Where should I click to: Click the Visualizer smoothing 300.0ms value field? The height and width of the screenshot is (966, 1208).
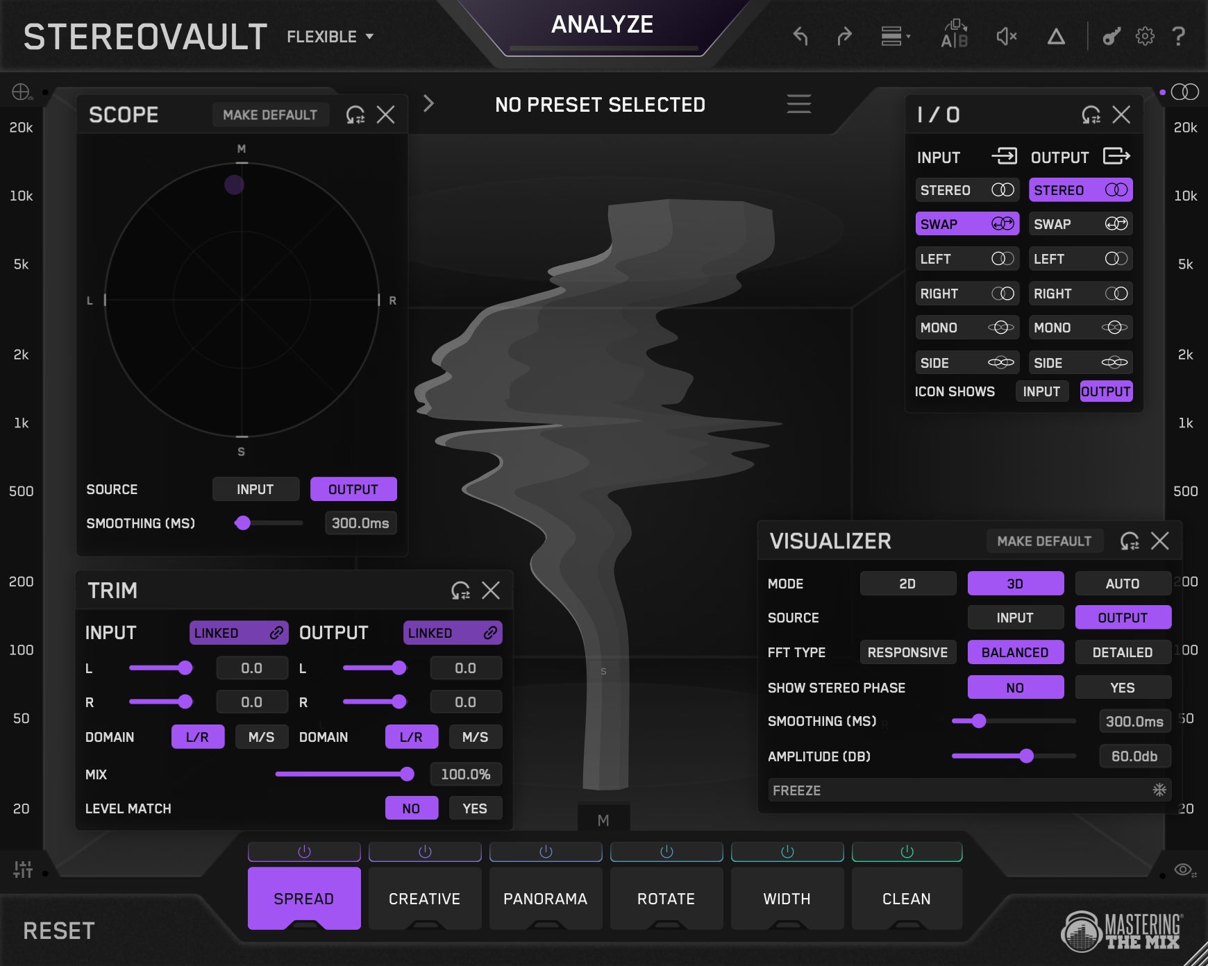(1134, 721)
